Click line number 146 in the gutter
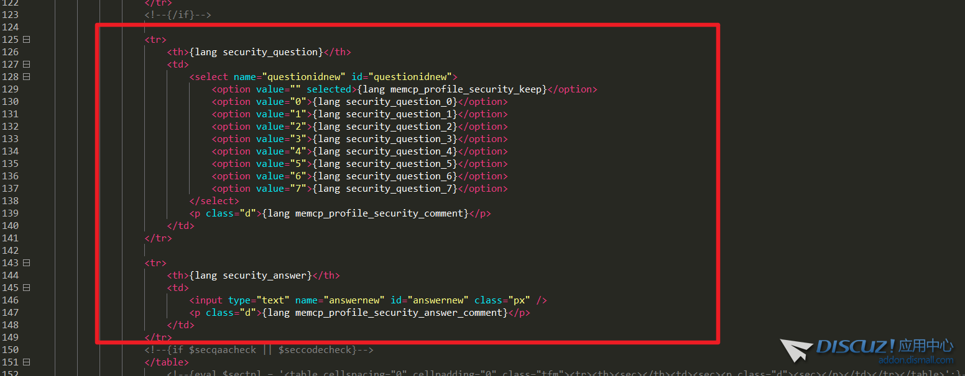The height and width of the screenshot is (376, 965). [11, 300]
